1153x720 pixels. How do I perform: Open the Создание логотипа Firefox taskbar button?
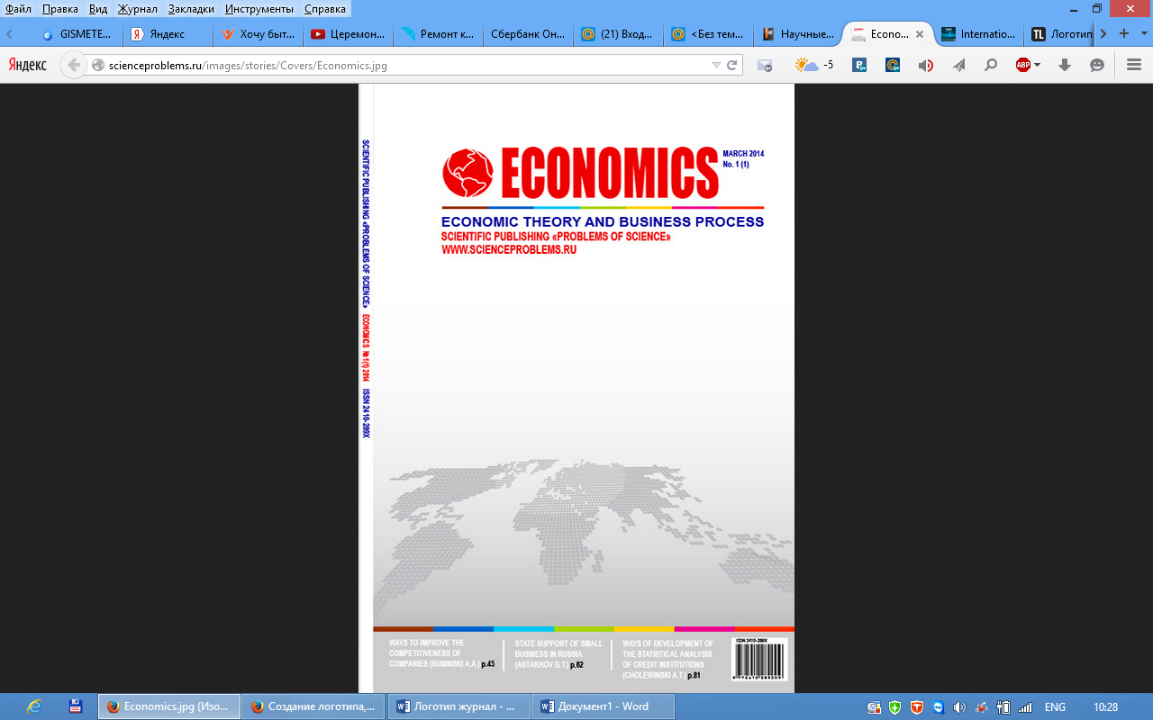point(313,706)
